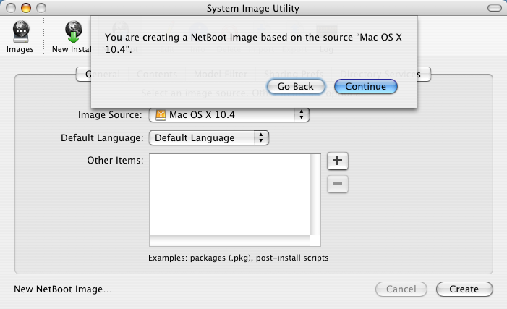The image size is (507, 309).
Task: Close the System Image Utility window
Action: pyautogui.click(x=11, y=8)
